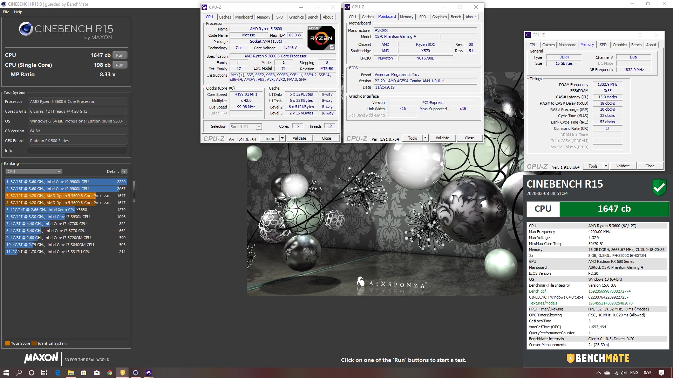
Task: Open the Help menu in Cinebench
Action: pyautogui.click(x=18, y=12)
